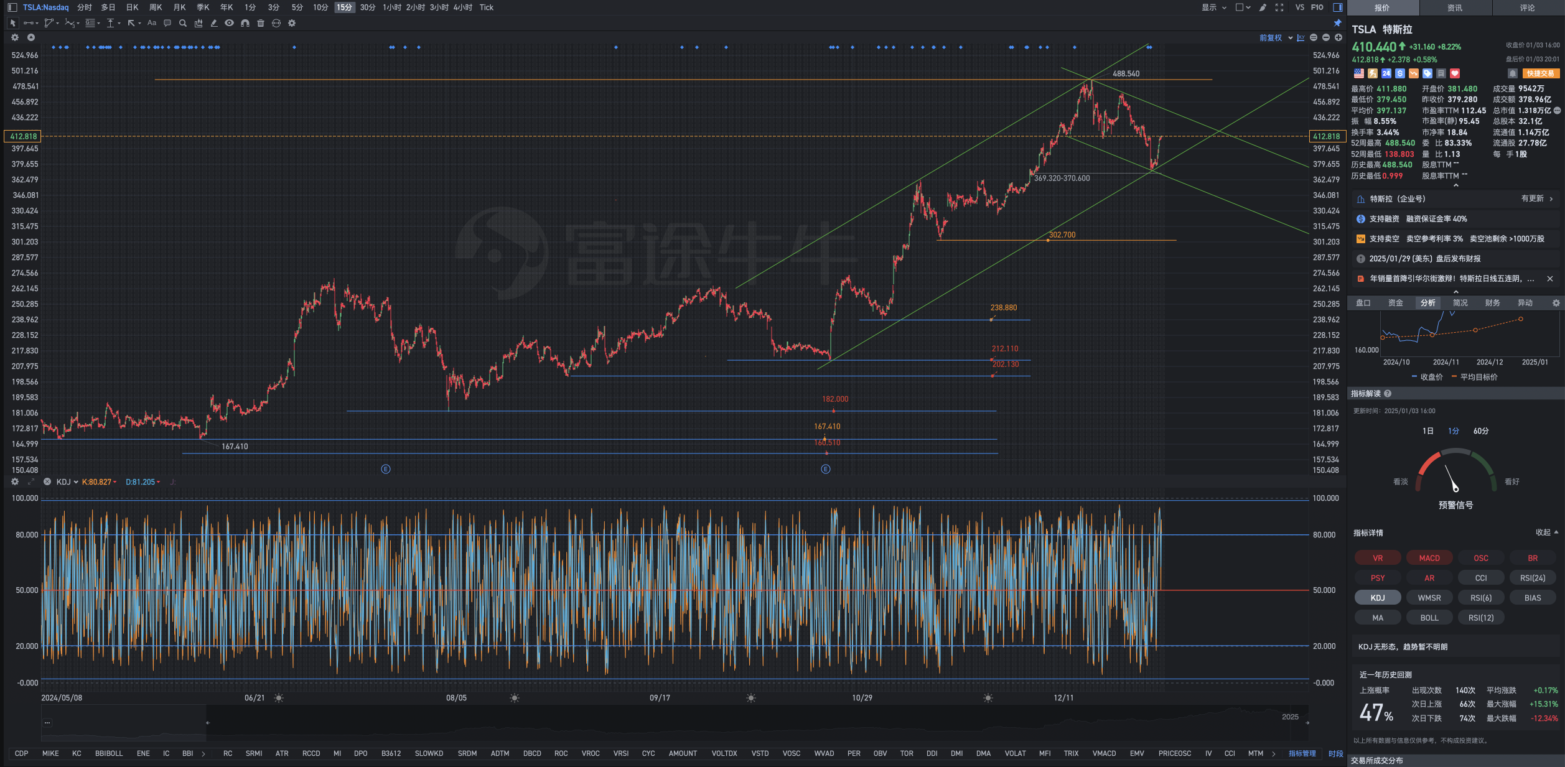Open the line tool dropdown arrow
Image resolution: width=1565 pixels, height=767 pixels.
[x=37, y=24]
